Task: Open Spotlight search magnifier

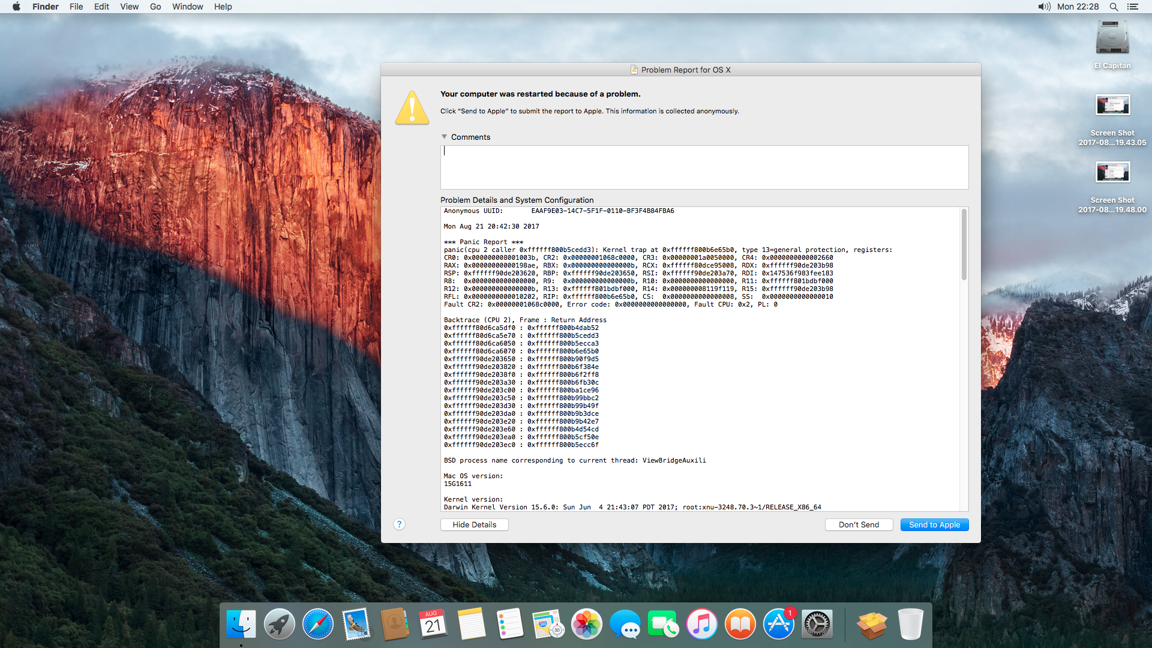Action: coord(1114,7)
